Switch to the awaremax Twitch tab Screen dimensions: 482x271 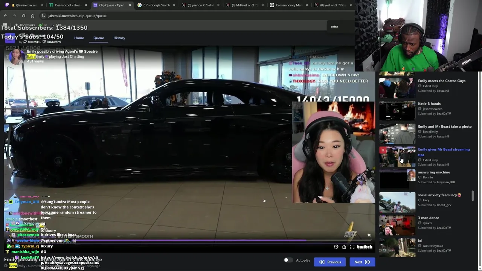click(x=24, y=5)
